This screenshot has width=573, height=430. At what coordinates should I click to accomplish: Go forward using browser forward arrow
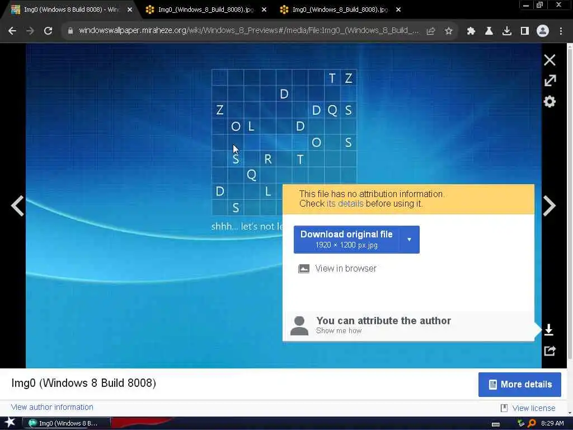click(x=30, y=31)
